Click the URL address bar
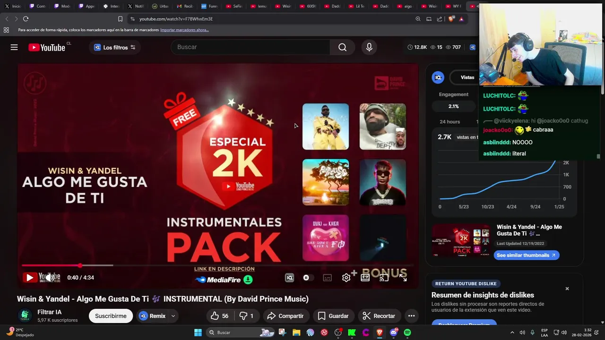 click(269, 19)
